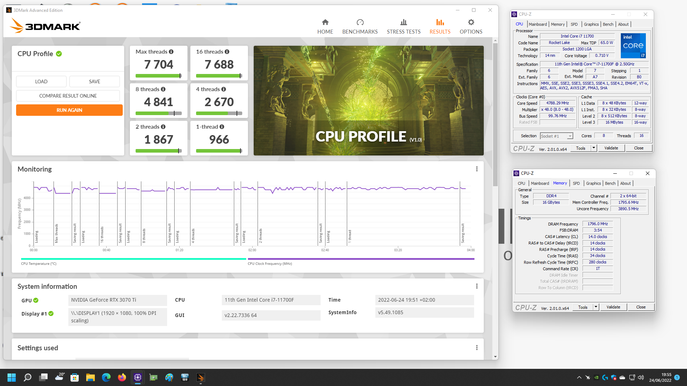Show info for 1-thread score
Image resolution: width=687 pixels, height=386 pixels.
point(222,127)
